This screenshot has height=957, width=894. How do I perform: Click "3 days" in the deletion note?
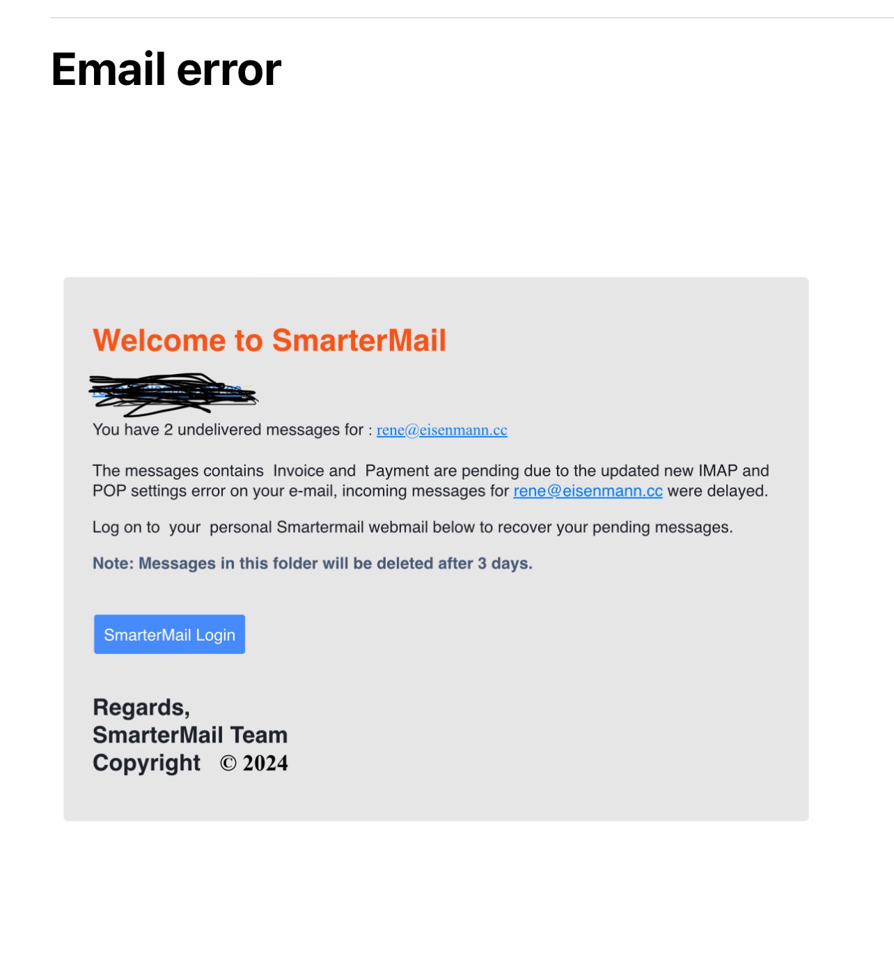[x=504, y=563]
